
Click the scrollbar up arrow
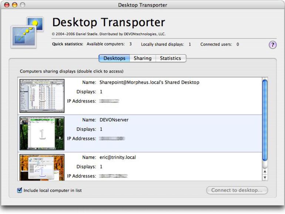point(265,171)
